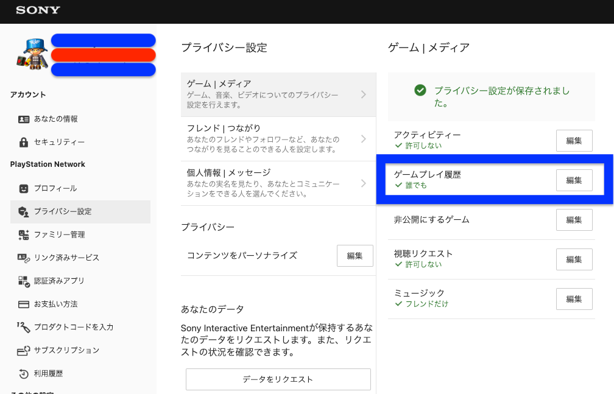Select the ゲーム | メディア category title
The width and height of the screenshot is (614, 394).
point(219,84)
